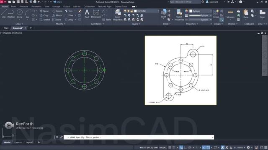Click the Plot printer icon
Screen dimensions: 268x150
(x=35, y=2)
